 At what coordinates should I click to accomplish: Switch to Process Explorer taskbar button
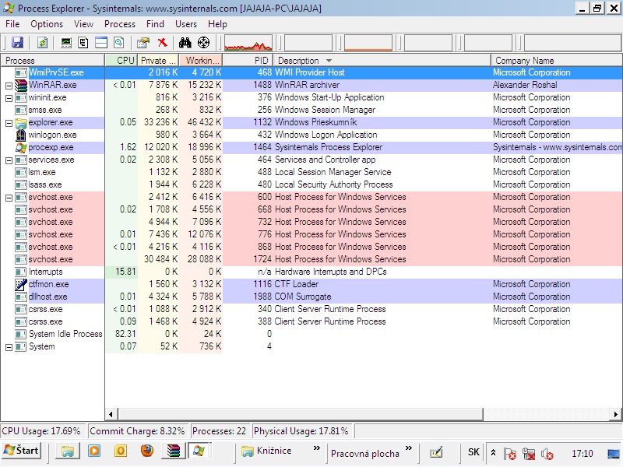[x=199, y=451]
